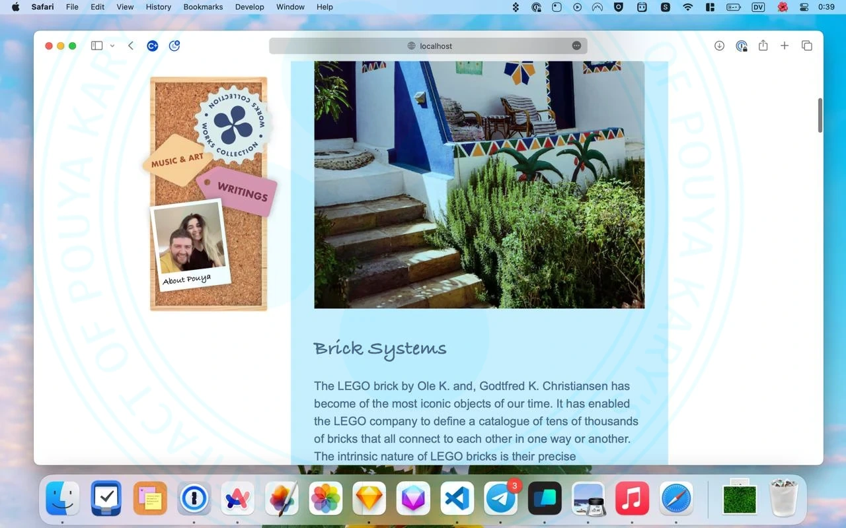The height and width of the screenshot is (528, 846).
Task: Open the purple gem app in Dock
Action: point(413,498)
